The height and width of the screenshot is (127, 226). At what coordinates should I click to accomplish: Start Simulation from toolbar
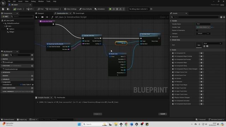pyautogui.click(x=100, y=9)
